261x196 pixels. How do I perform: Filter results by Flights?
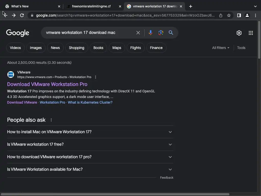click(136, 48)
